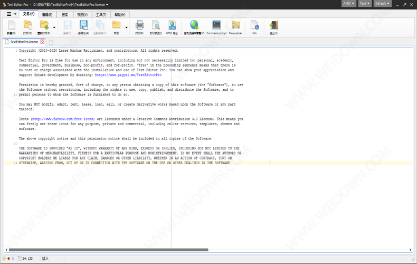Switch to the 帮助(H) tab
Image resolution: width=417 pixels, height=264 pixels.
coord(120,15)
